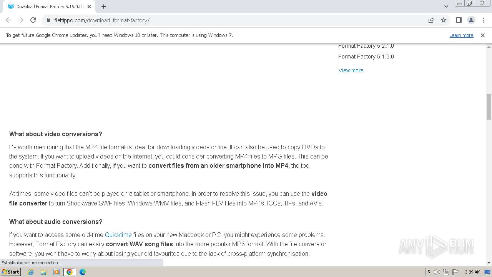
Task: Click bold text 'convert WAV song files'
Action: point(139,244)
